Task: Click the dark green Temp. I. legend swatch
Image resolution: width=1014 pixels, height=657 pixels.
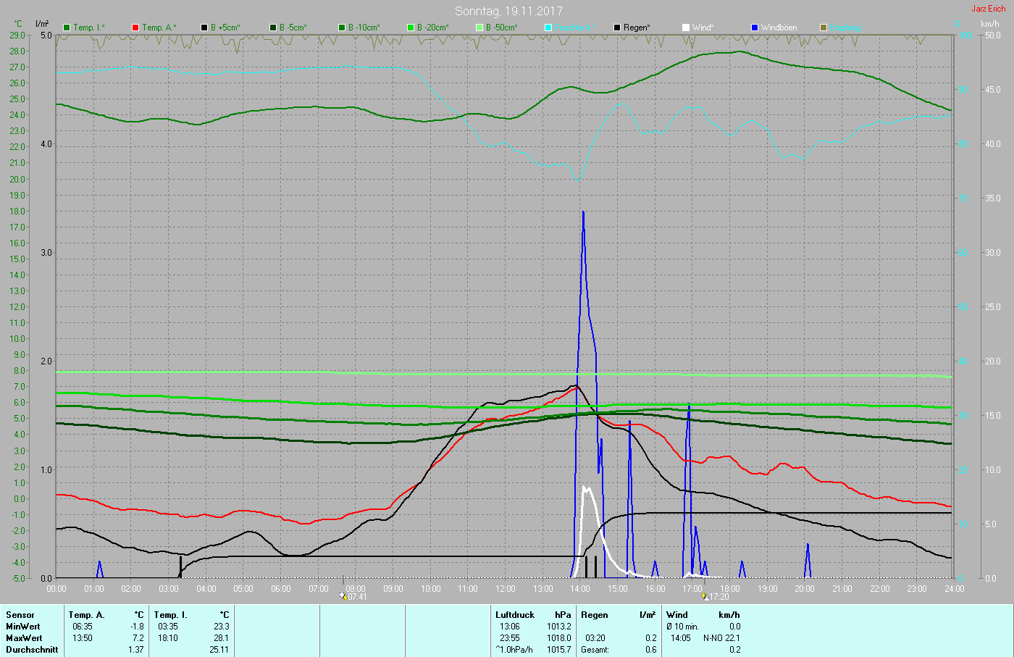Action: pos(67,28)
